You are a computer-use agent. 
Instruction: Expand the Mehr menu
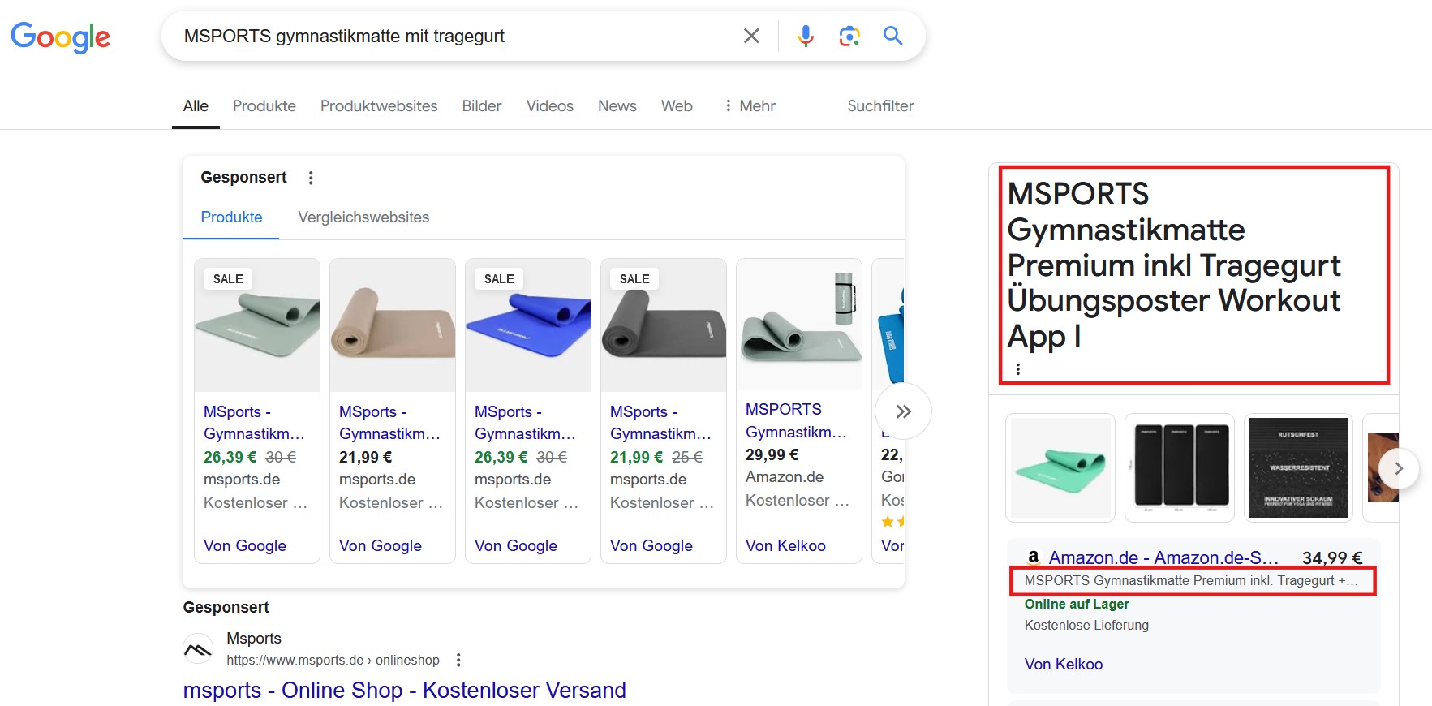pos(750,106)
